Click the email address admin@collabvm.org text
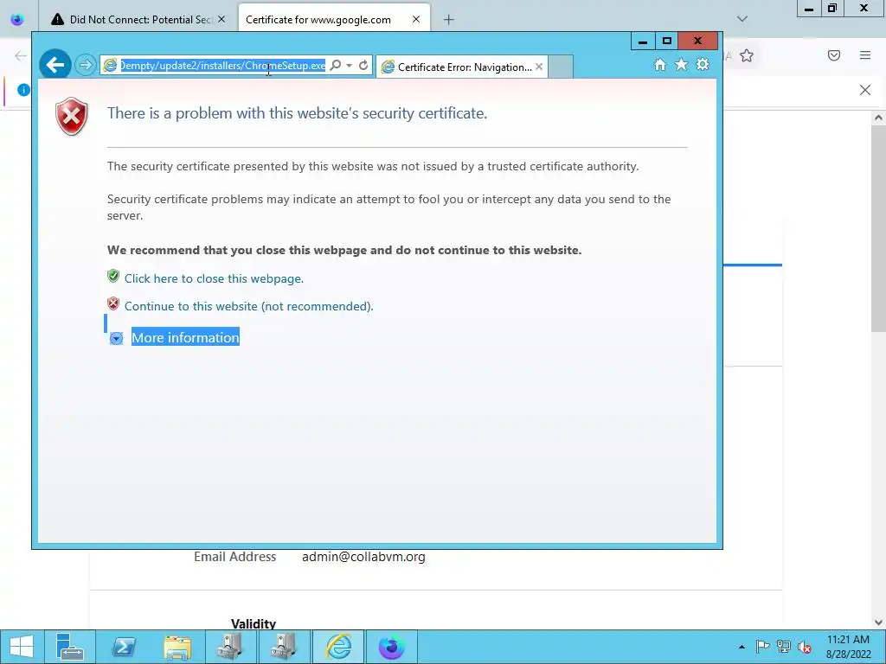Viewport: 886px width, 664px height. tap(363, 557)
